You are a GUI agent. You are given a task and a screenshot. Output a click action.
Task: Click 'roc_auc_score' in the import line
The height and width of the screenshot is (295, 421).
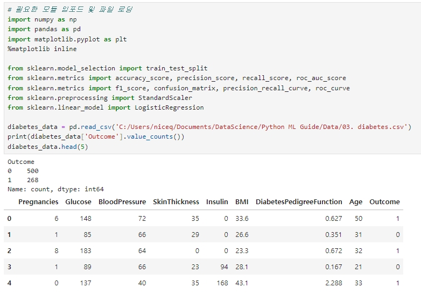click(x=321, y=78)
